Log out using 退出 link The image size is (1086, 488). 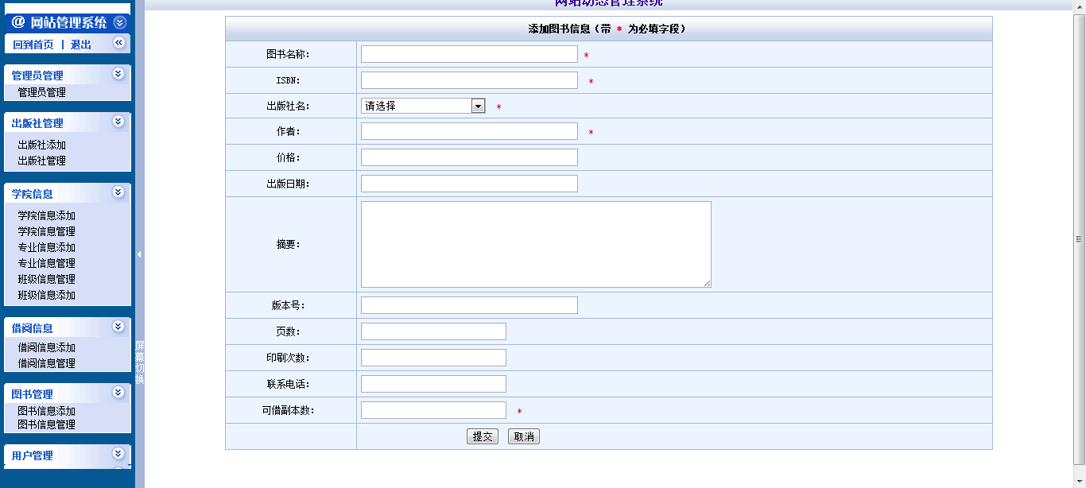point(81,45)
